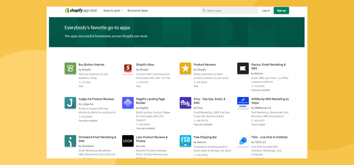Screen dimensions: 354x165
Task: Click the 3.7 (351) rating of Buy Button
Action: tap(84, 82)
